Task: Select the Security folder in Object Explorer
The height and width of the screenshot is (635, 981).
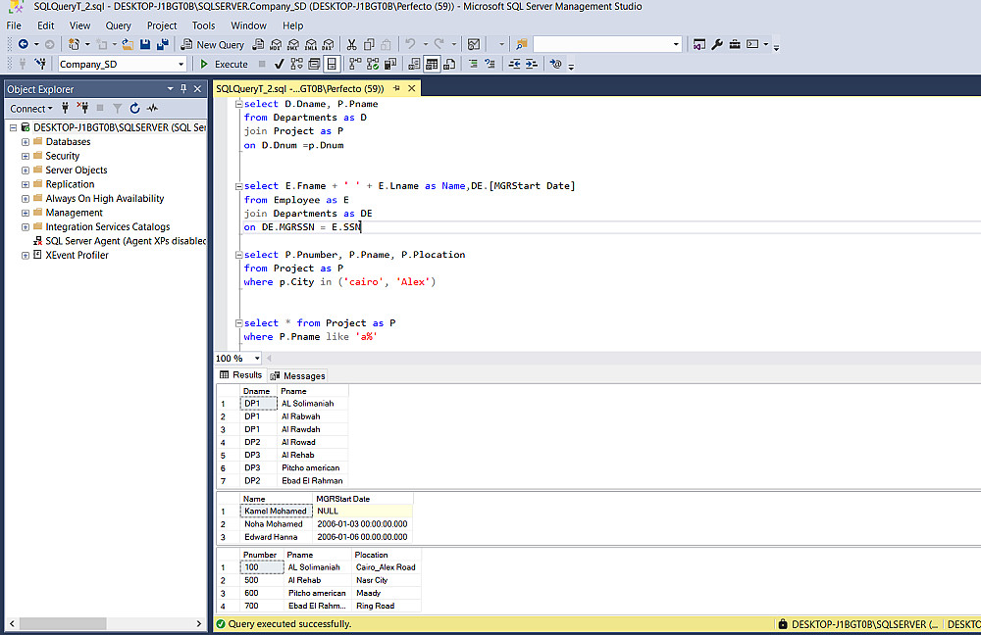Action: pyautogui.click(x=62, y=156)
